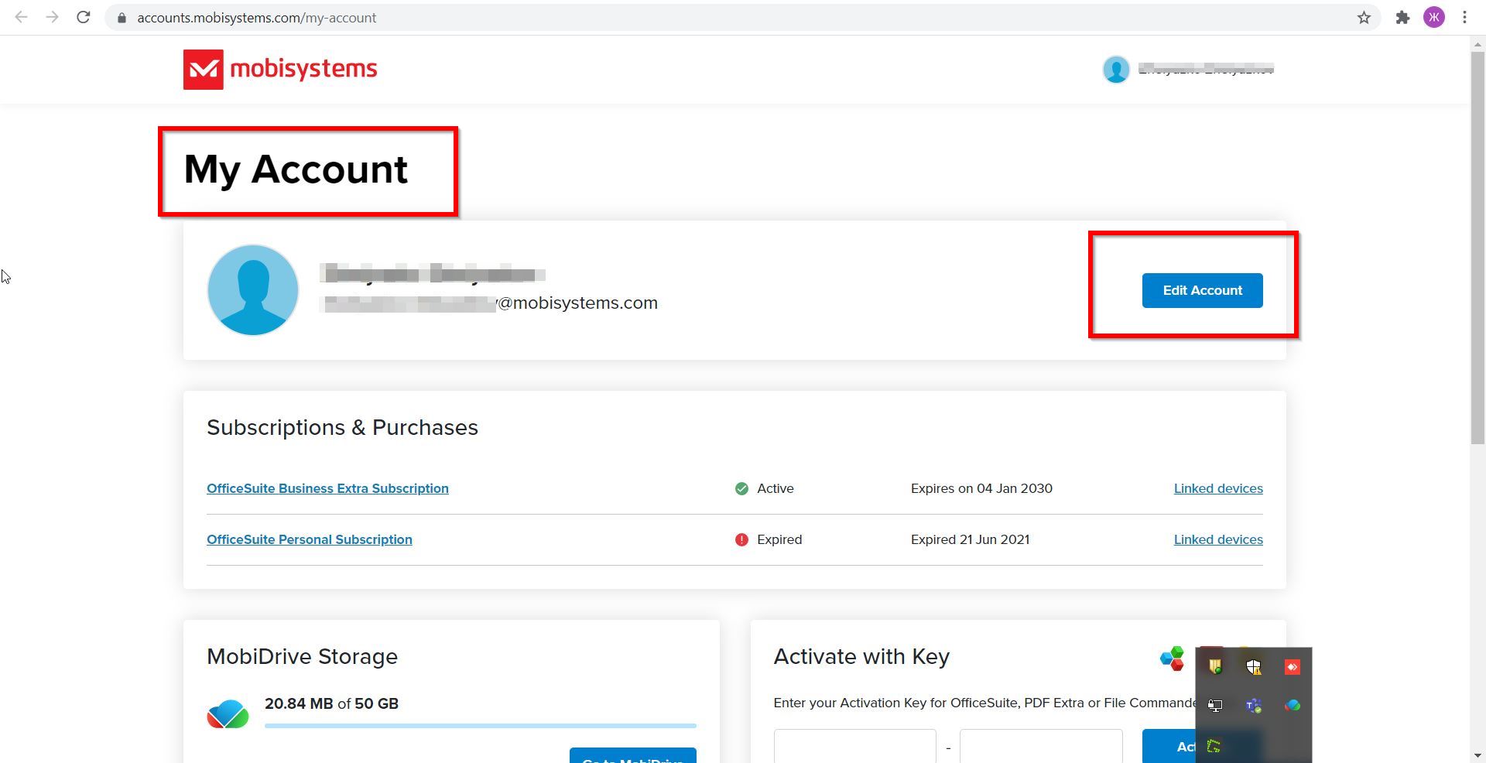This screenshot has height=763, width=1486.
Task: Reload the page with the refresh icon
Action: [84, 17]
